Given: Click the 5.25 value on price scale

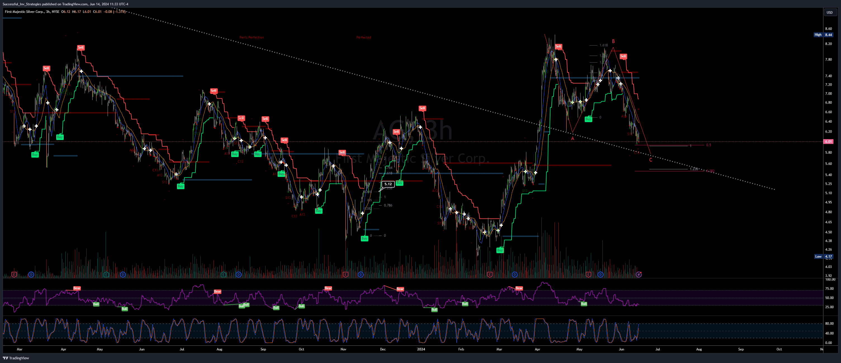Looking at the screenshot, I should pyautogui.click(x=829, y=184).
